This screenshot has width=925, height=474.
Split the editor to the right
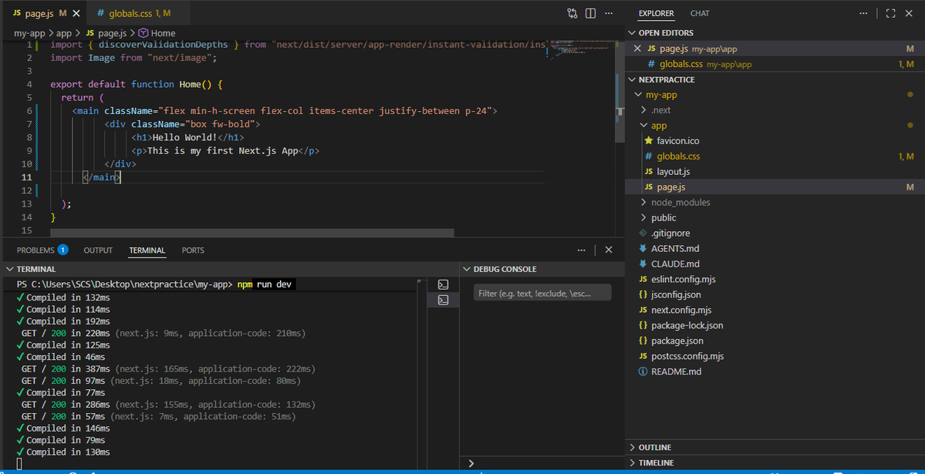(590, 13)
